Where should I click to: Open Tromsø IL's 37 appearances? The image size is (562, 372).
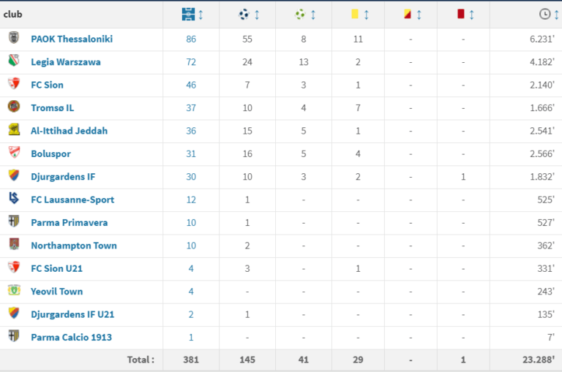pos(191,108)
